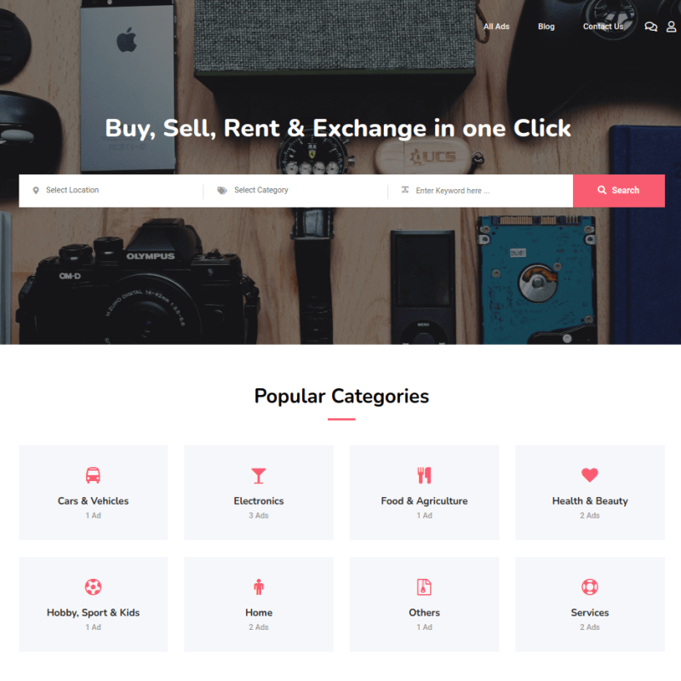681x681 pixels.
Task: Click the red Search button
Action: [x=619, y=191]
